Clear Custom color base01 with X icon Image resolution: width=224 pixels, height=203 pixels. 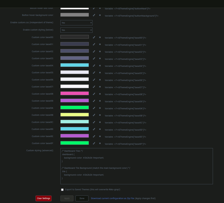[x=100, y=44]
